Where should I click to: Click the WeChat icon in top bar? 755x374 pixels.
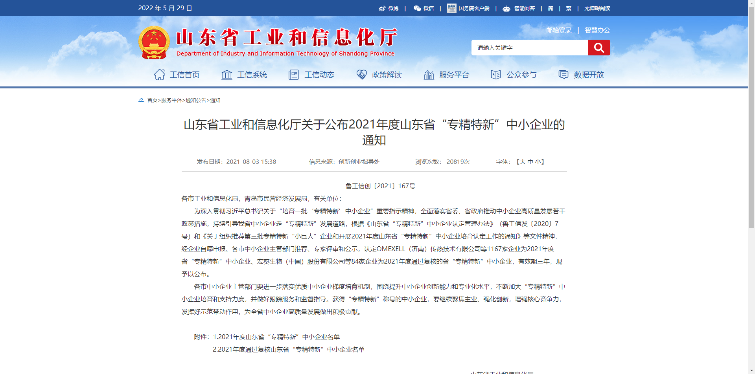(x=417, y=8)
